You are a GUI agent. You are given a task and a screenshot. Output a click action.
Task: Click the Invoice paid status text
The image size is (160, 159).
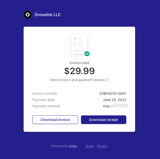tap(79, 63)
